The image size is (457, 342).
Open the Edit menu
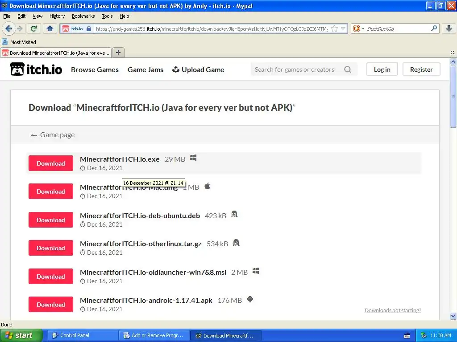click(21, 16)
